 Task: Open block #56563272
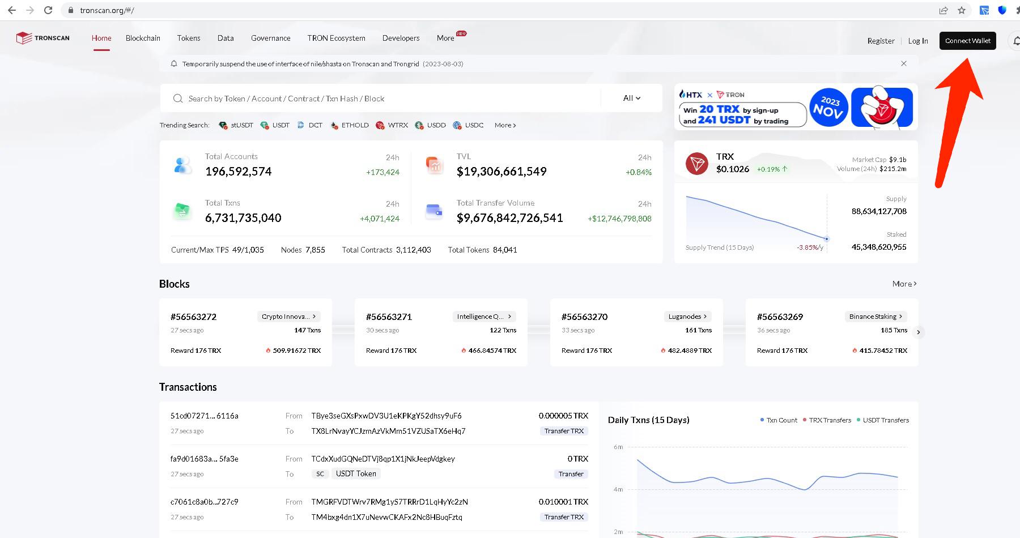point(194,317)
